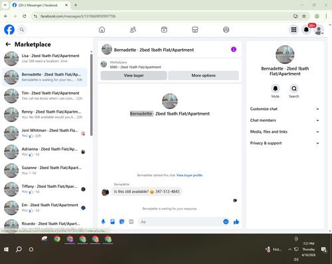Click the back arrow beside Marketplace heading

8,44
